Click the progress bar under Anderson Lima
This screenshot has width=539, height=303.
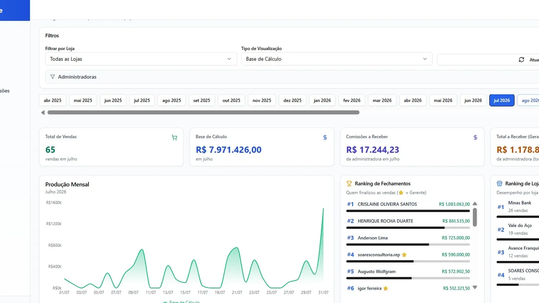tap(408, 245)
